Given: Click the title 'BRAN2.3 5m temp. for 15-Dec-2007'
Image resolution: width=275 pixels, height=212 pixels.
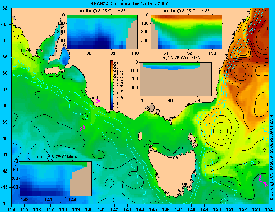Looking at the screenshot, I should point(129,3).
